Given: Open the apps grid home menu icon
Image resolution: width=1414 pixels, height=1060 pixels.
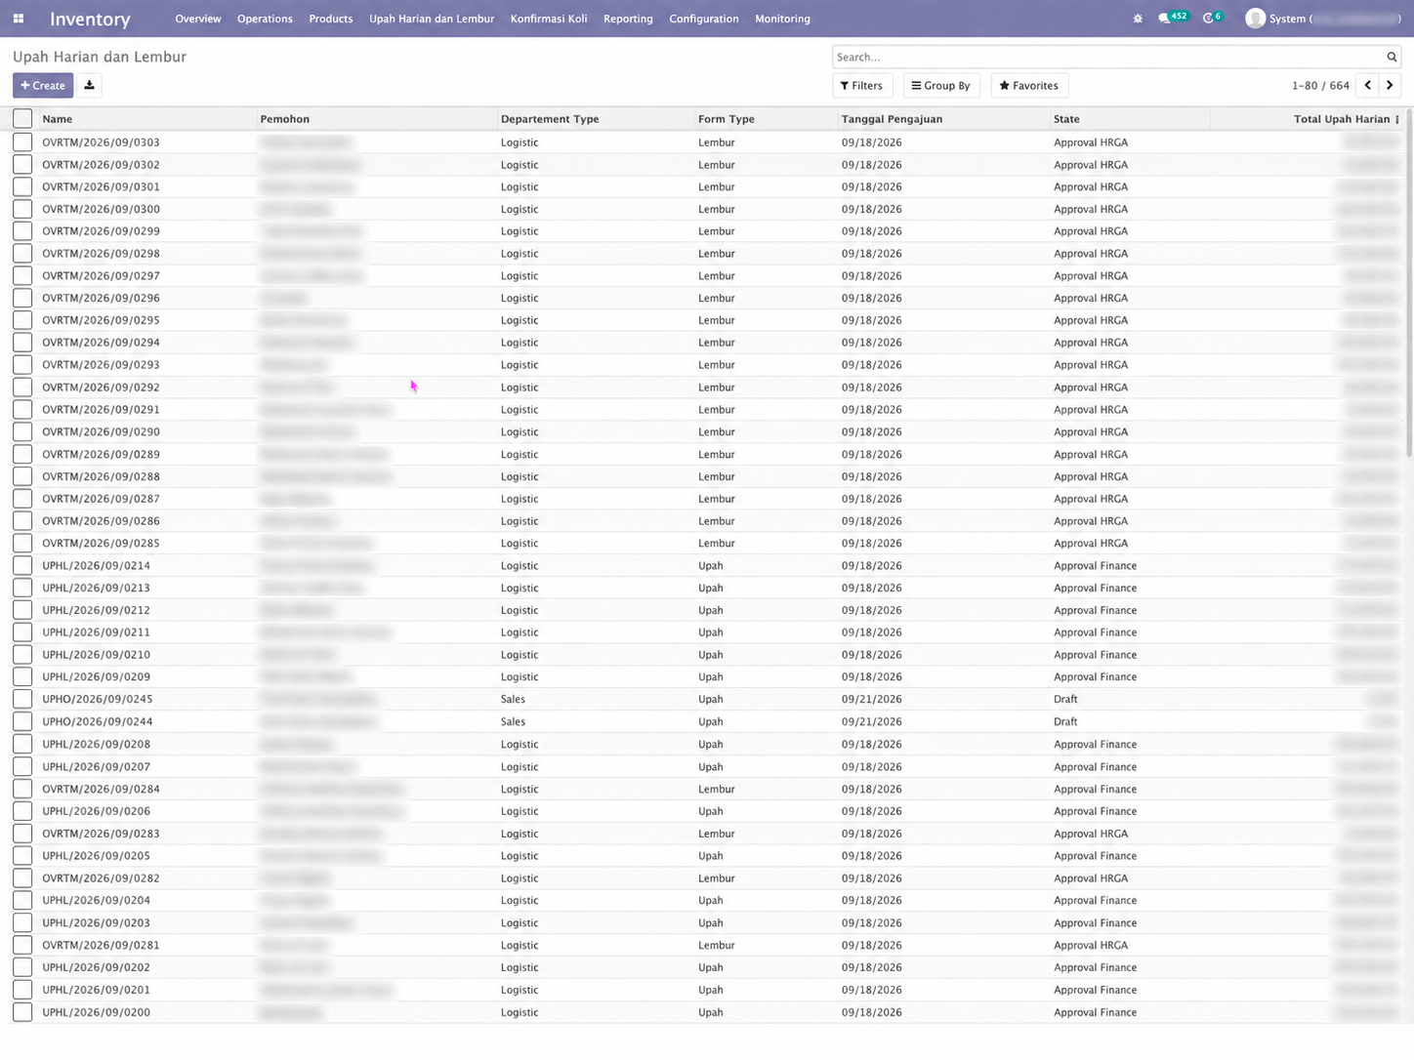Looking at the screenshot, I should pyautogui.click(x=18, y=19).
